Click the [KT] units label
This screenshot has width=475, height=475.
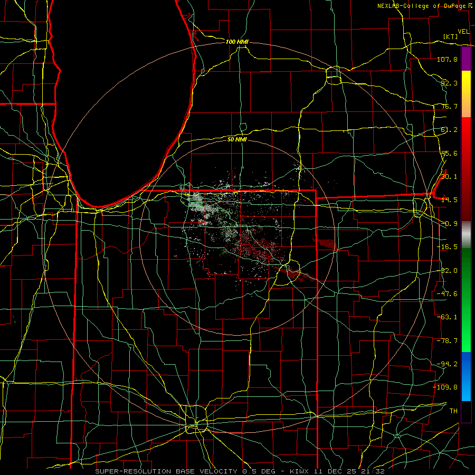[451, 36]
